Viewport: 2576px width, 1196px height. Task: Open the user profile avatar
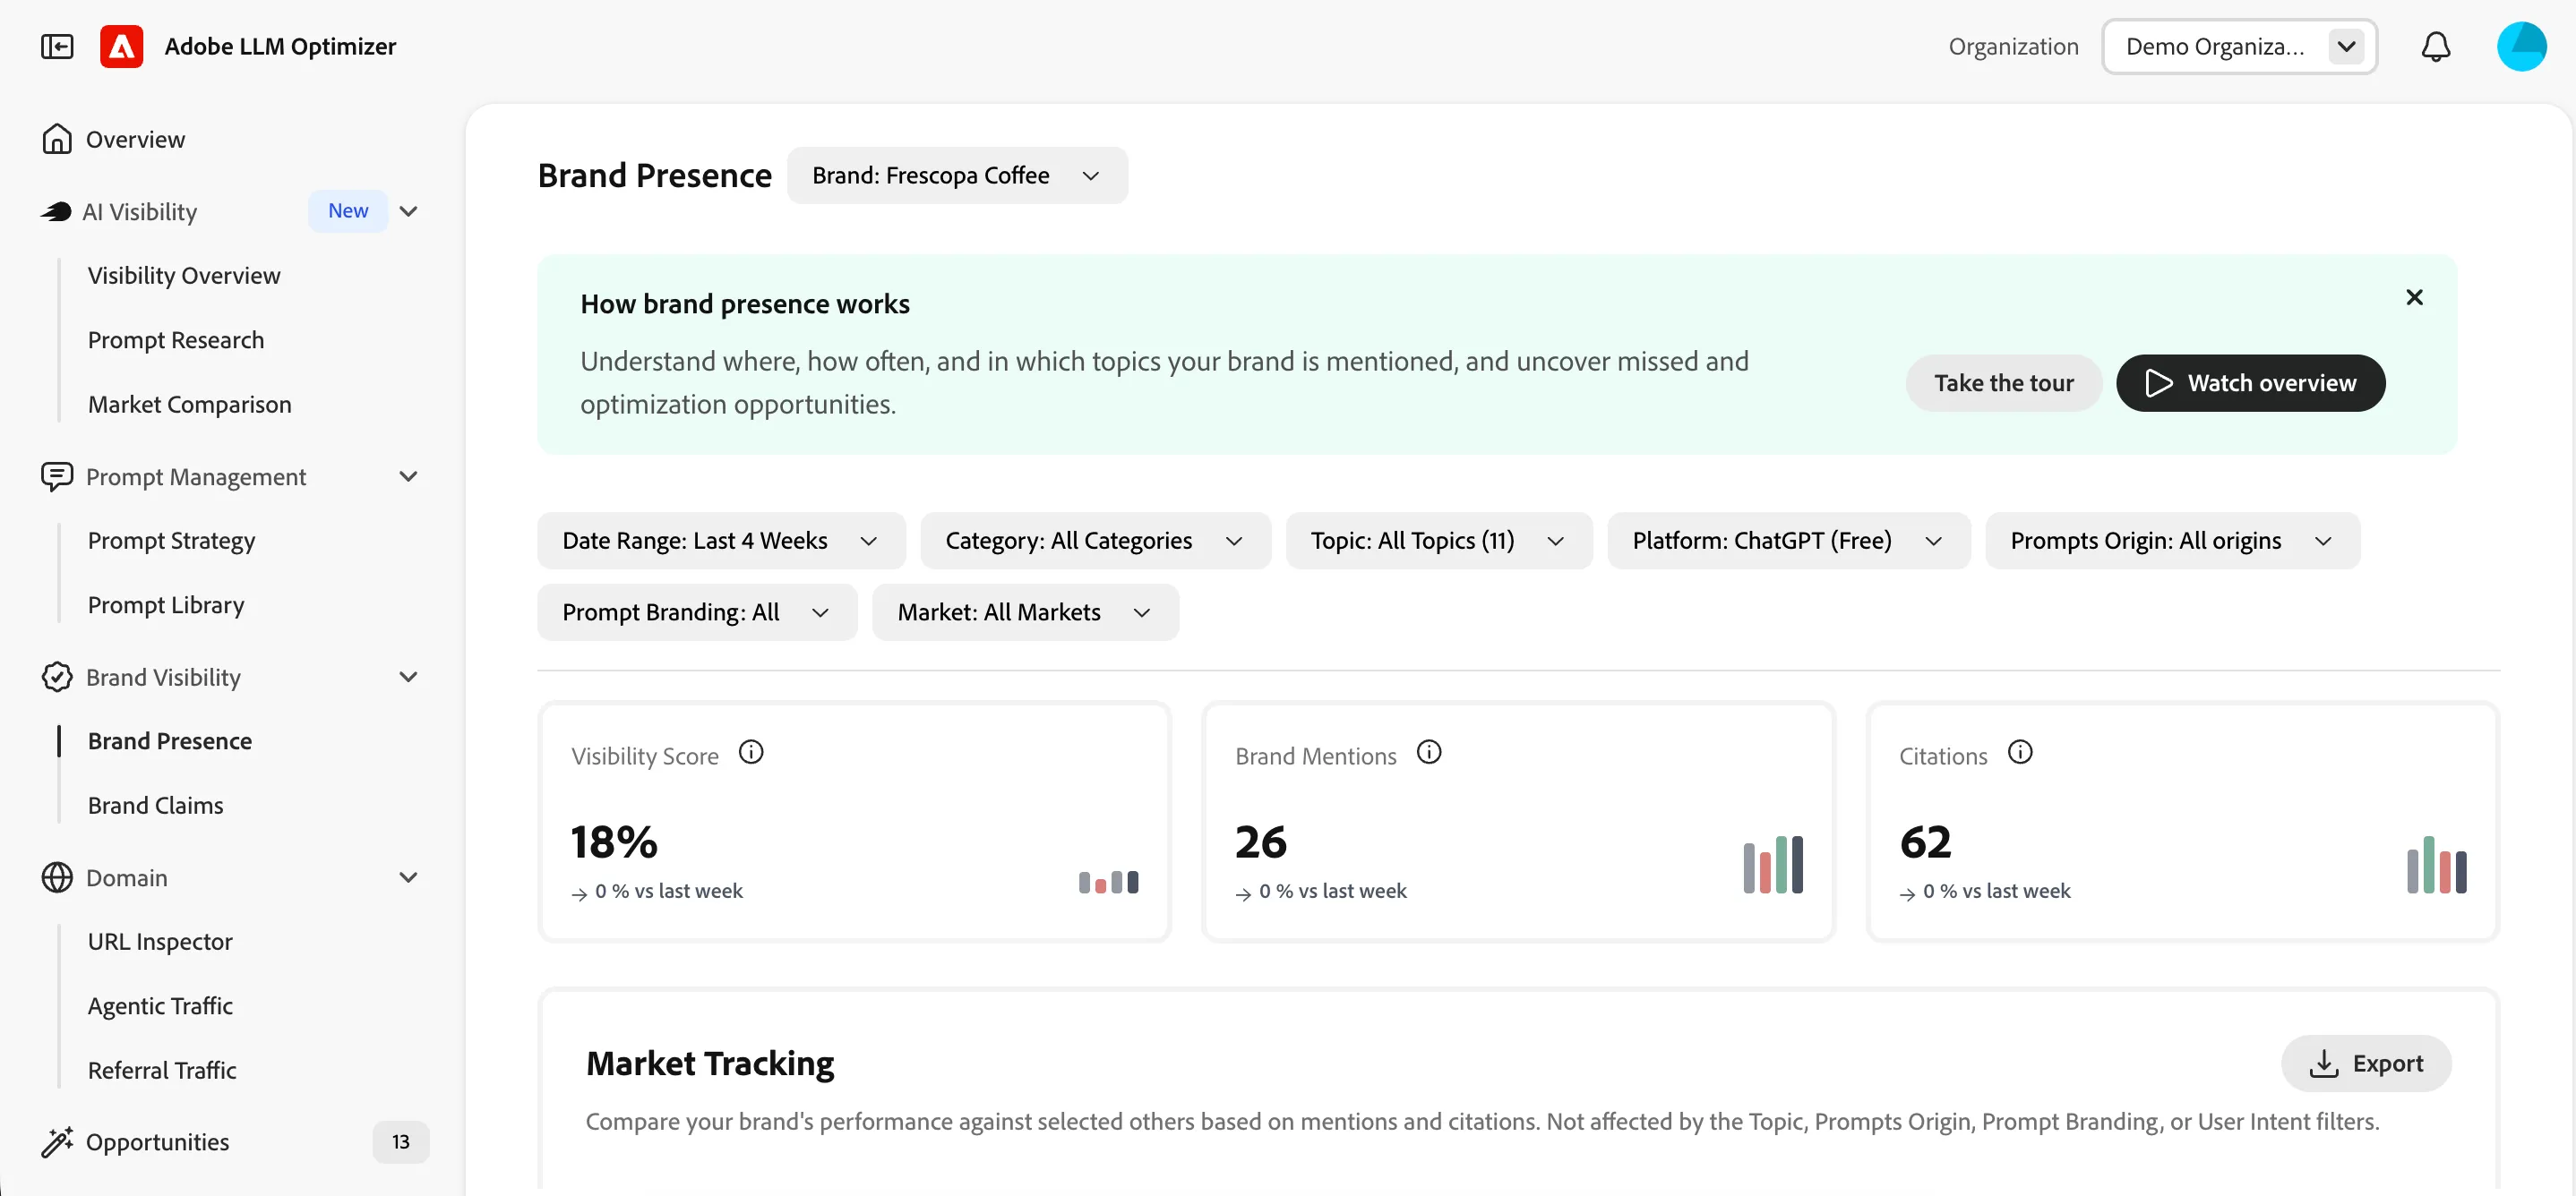2521,46
